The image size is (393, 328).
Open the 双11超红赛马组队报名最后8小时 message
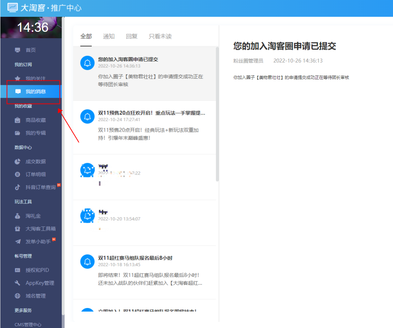(135, 258)
